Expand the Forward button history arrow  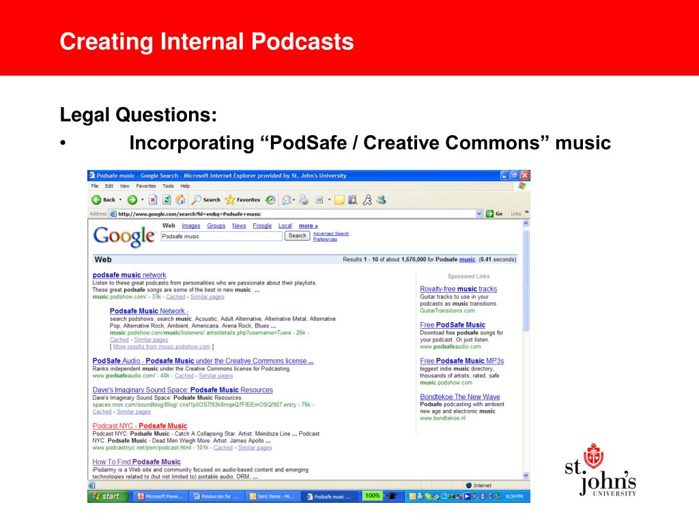[142, 200]
